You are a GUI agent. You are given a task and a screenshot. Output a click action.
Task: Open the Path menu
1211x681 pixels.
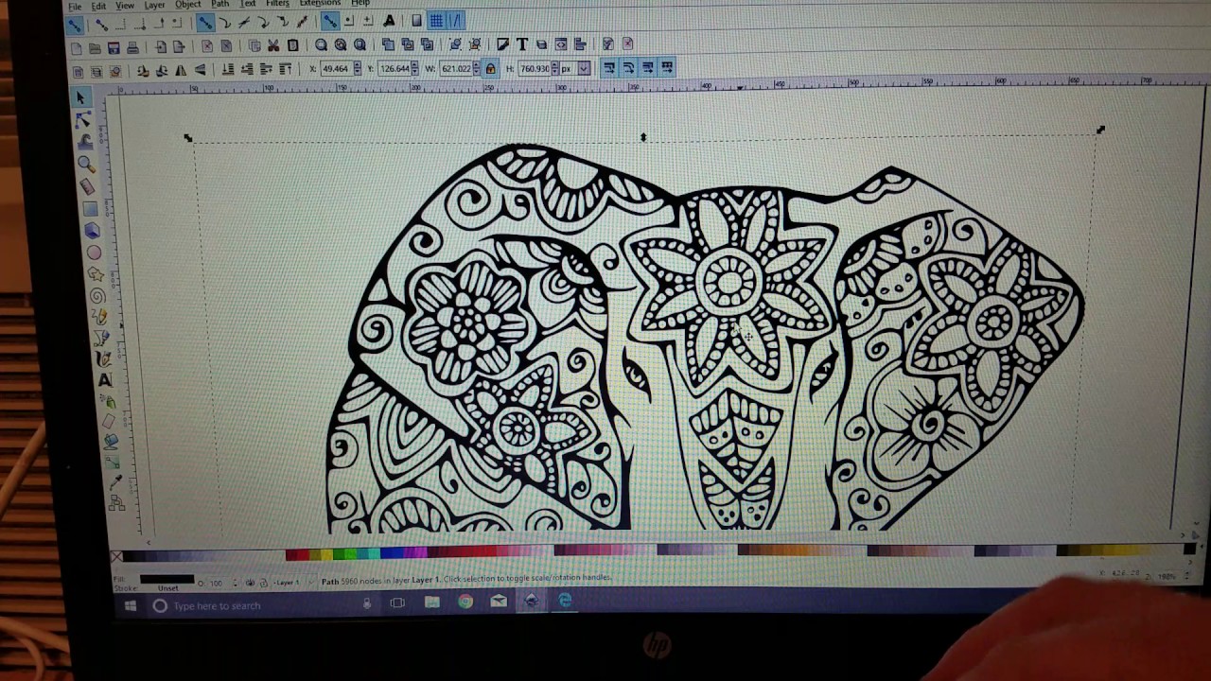220,5
